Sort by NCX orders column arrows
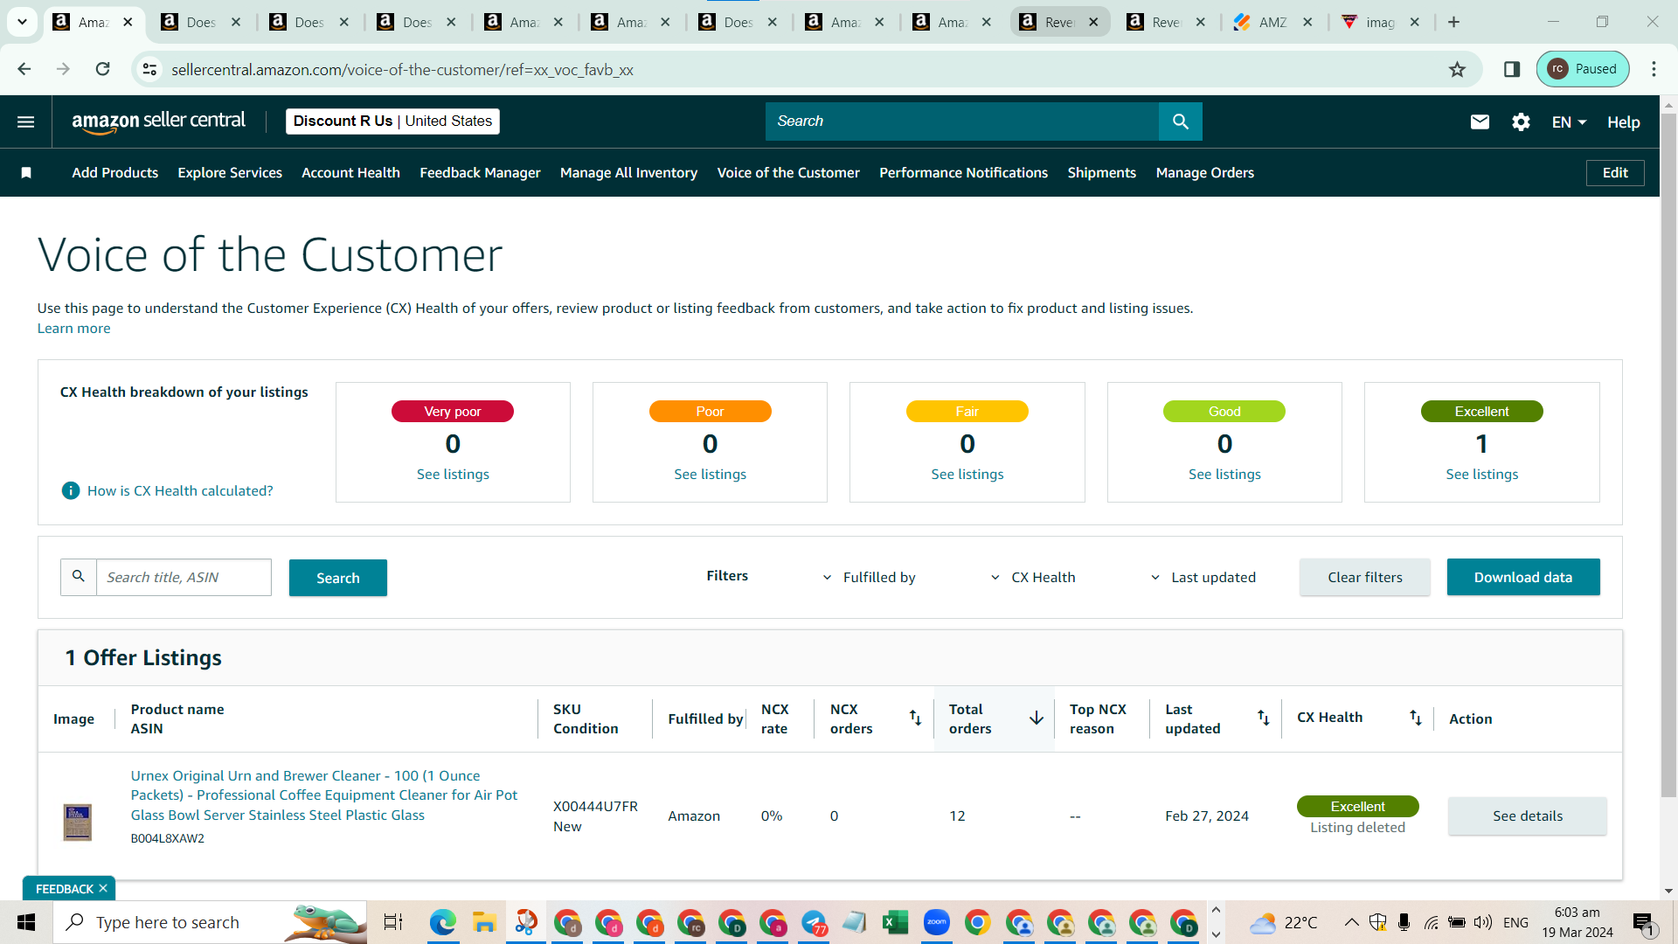Screen dimensions: 1678x944 coord(915,718)
